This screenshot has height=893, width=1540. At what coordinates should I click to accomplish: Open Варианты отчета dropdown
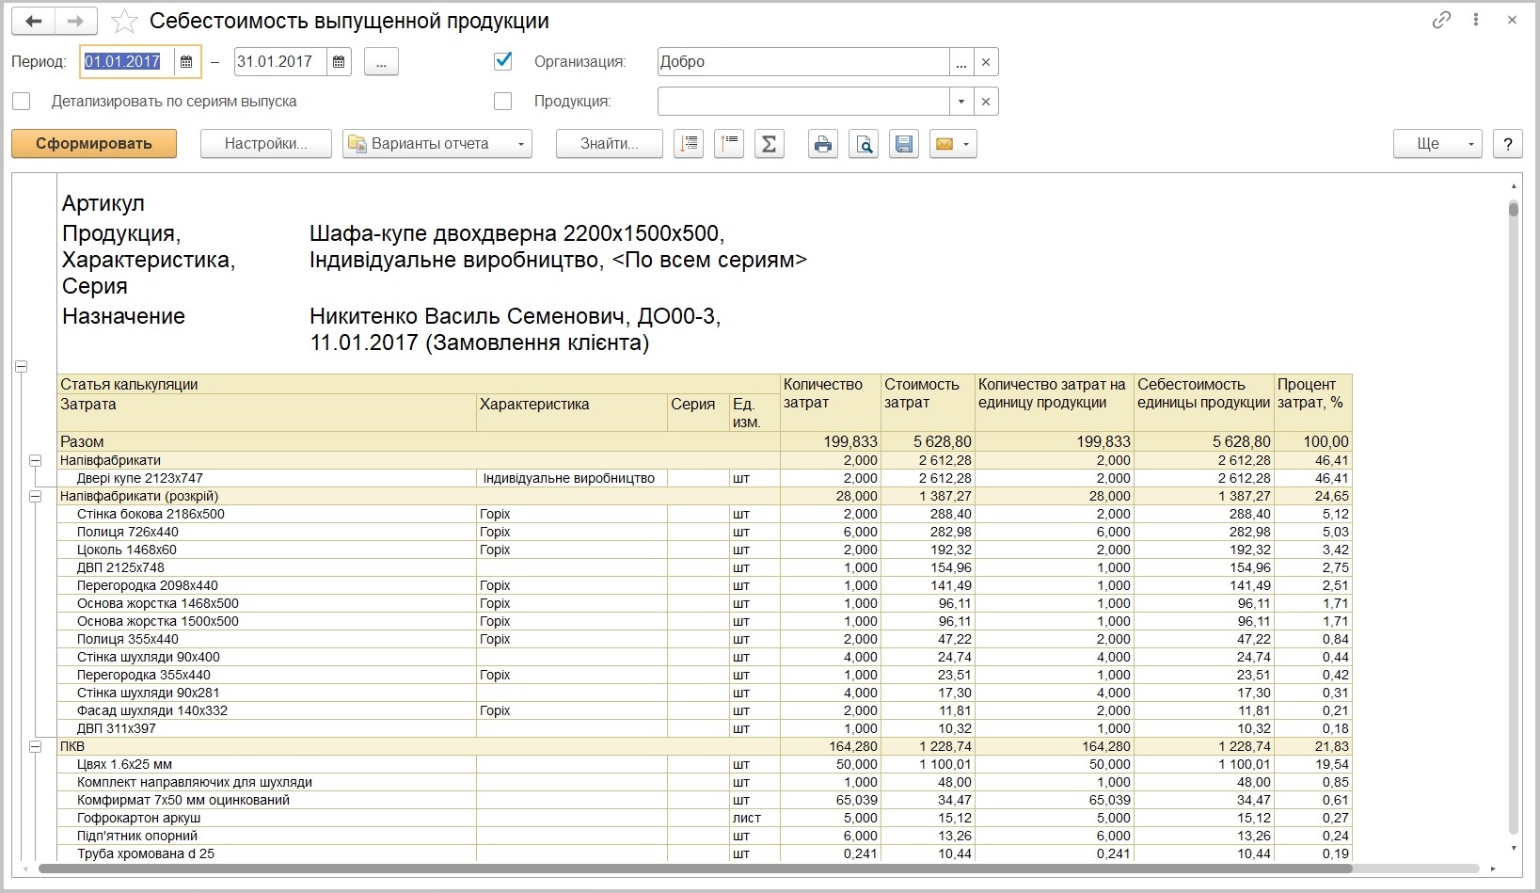coord(437,144)
